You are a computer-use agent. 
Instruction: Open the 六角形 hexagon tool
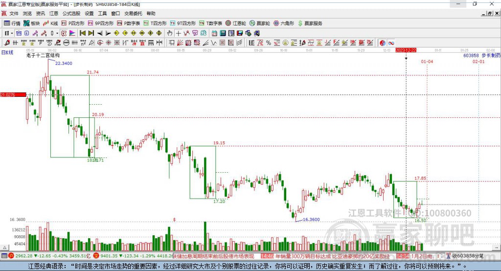pyautogui.click(x=284, y=23)
